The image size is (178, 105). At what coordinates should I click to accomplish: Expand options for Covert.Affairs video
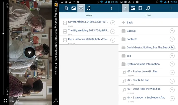tap(113, 23)
